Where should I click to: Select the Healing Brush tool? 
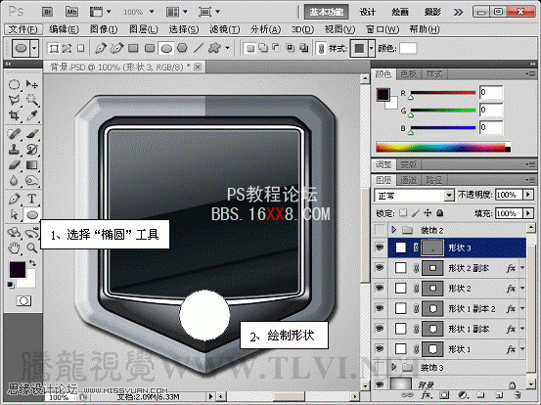pos(14,134)
